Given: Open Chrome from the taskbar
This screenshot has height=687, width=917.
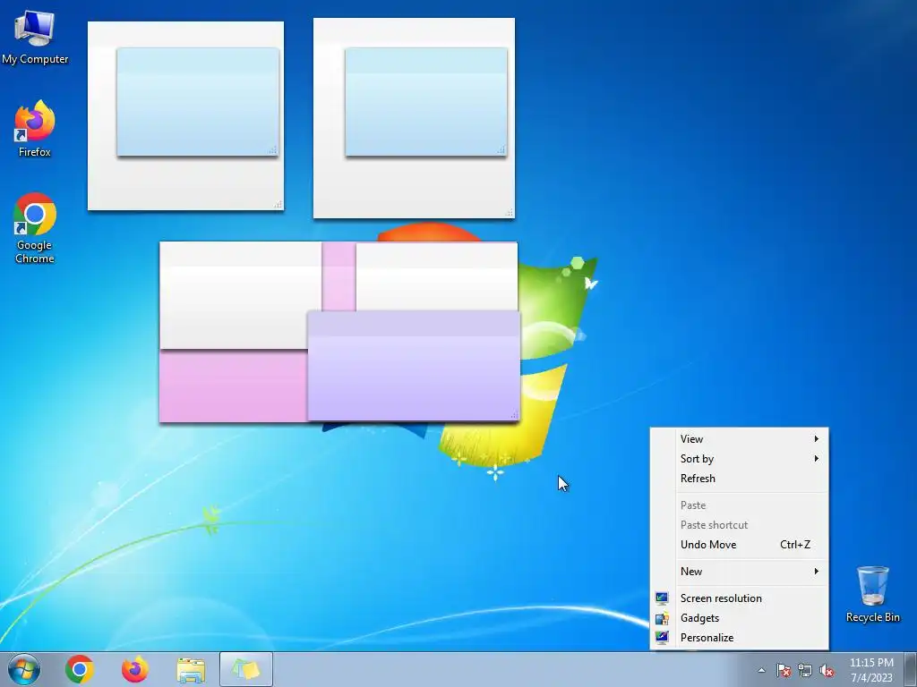Looking at the screenshot, I should click(x=80, y=669).
